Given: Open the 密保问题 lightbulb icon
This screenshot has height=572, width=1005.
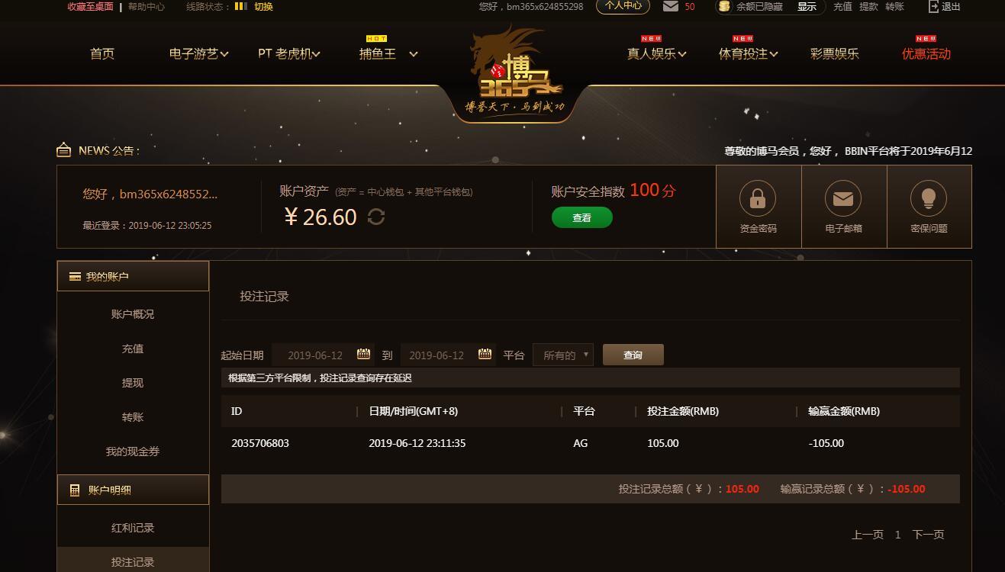Looking at the screenshot, I should [929, 199].
